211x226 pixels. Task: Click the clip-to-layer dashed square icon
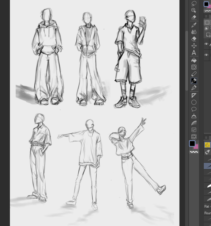click(x=207, y=28)
